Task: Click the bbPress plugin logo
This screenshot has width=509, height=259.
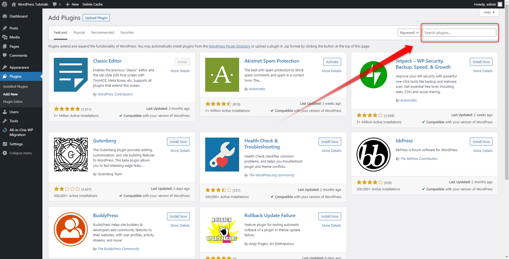Action: [x=374, y=155]
